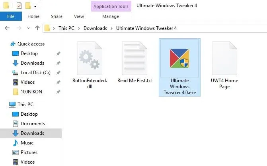
Task: Click the Downloads breadcrumb in the address bar
Action: [x=95, y=28]
